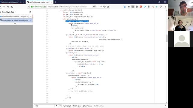This screenshot has width=193, height=108.
Task: Close rust/builder.rs tab in the sidebar
Action: click(31, 20)
